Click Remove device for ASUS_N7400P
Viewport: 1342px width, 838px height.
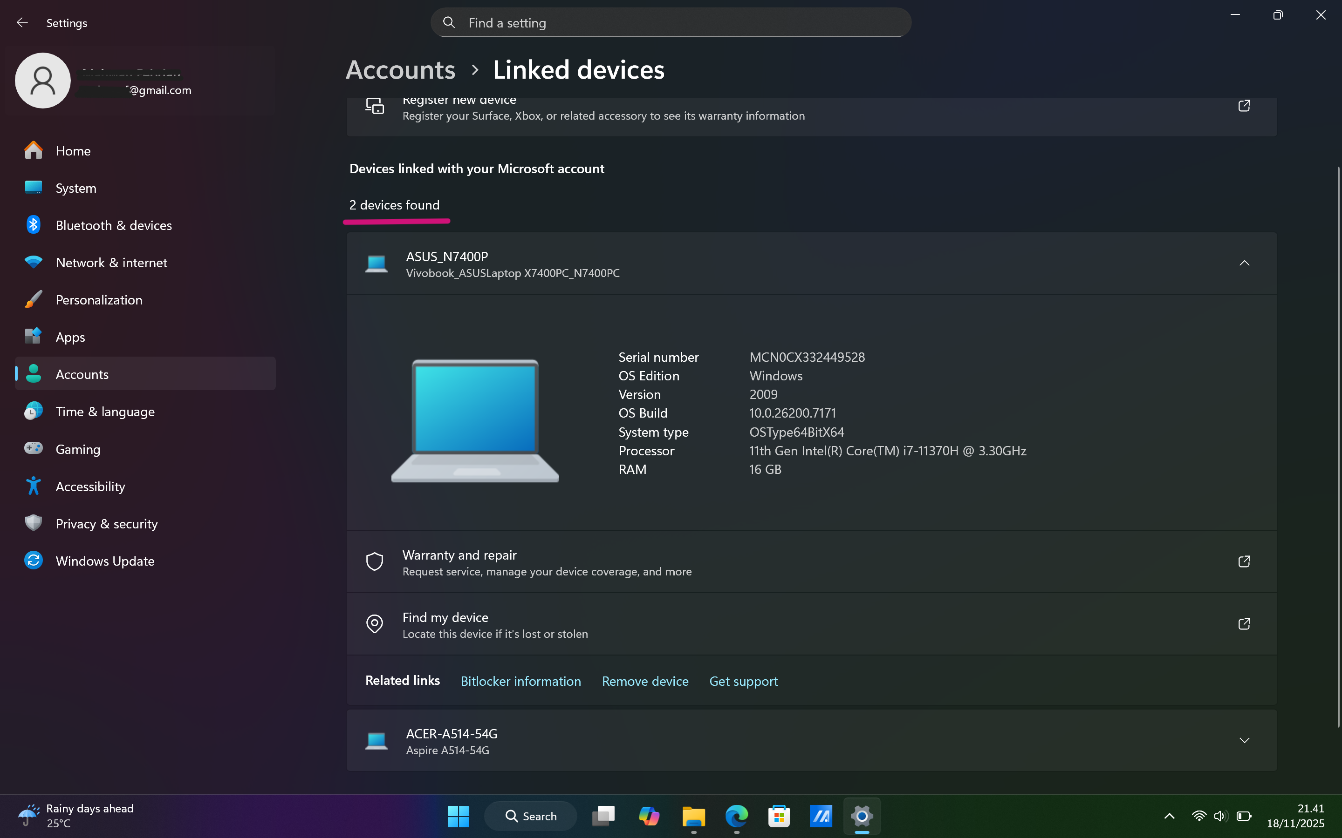(645, 681)
